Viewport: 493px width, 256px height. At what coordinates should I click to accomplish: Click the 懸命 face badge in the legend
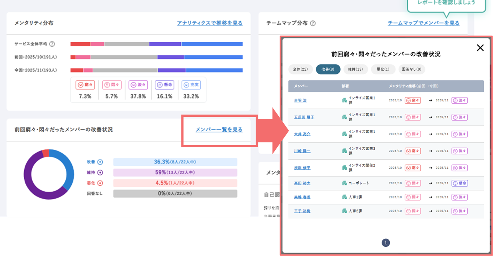pos(164,85)
